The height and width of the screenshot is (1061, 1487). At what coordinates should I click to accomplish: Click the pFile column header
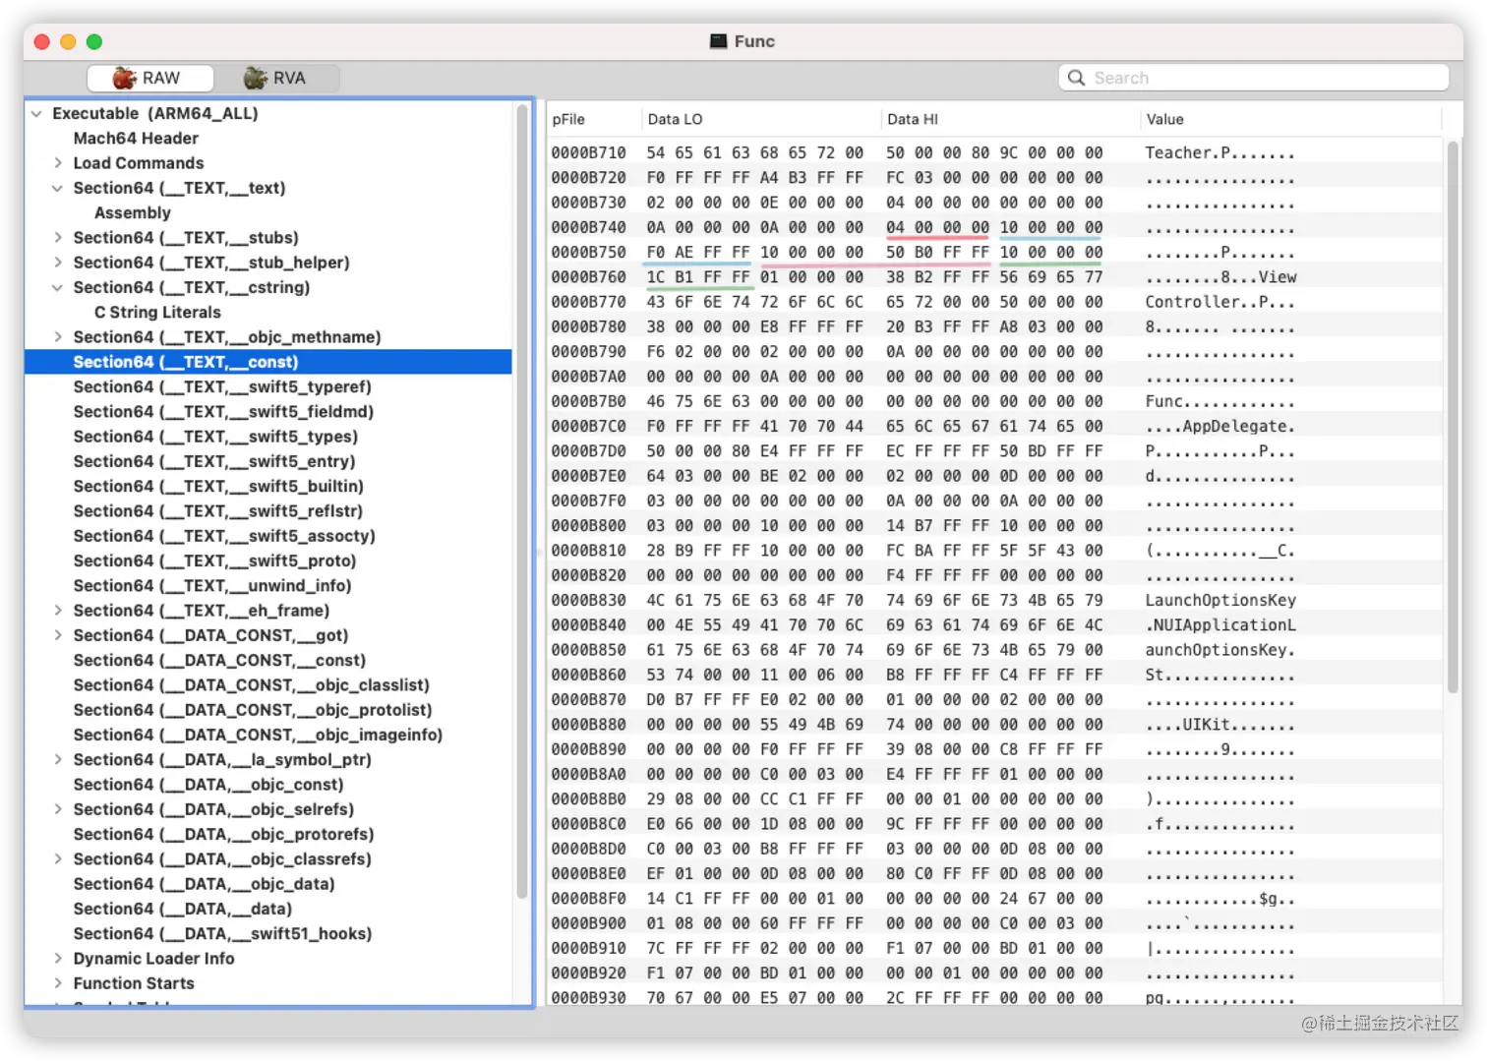tap(594, 119)
